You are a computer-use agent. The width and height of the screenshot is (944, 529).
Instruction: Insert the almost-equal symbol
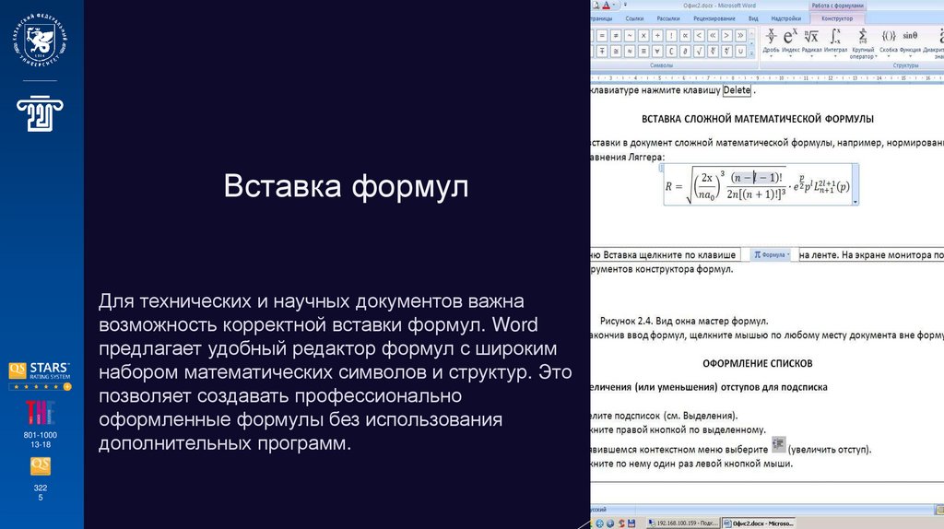(630, 52)
